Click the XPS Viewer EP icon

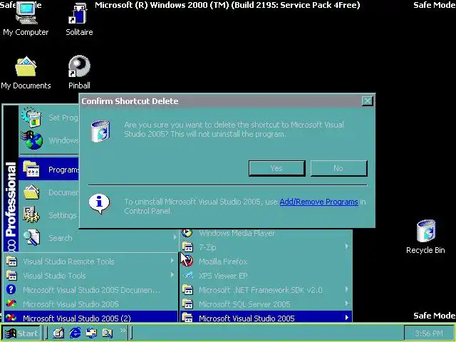click(188, 275)
